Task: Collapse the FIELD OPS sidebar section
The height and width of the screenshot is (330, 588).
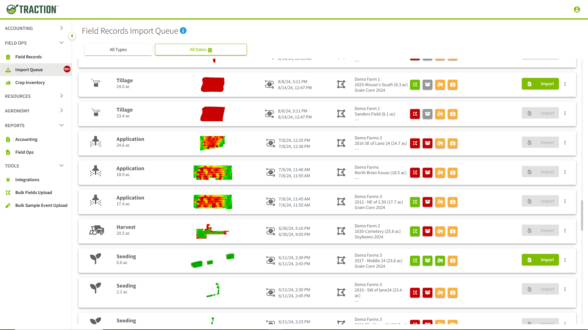Action: (61, 43)
